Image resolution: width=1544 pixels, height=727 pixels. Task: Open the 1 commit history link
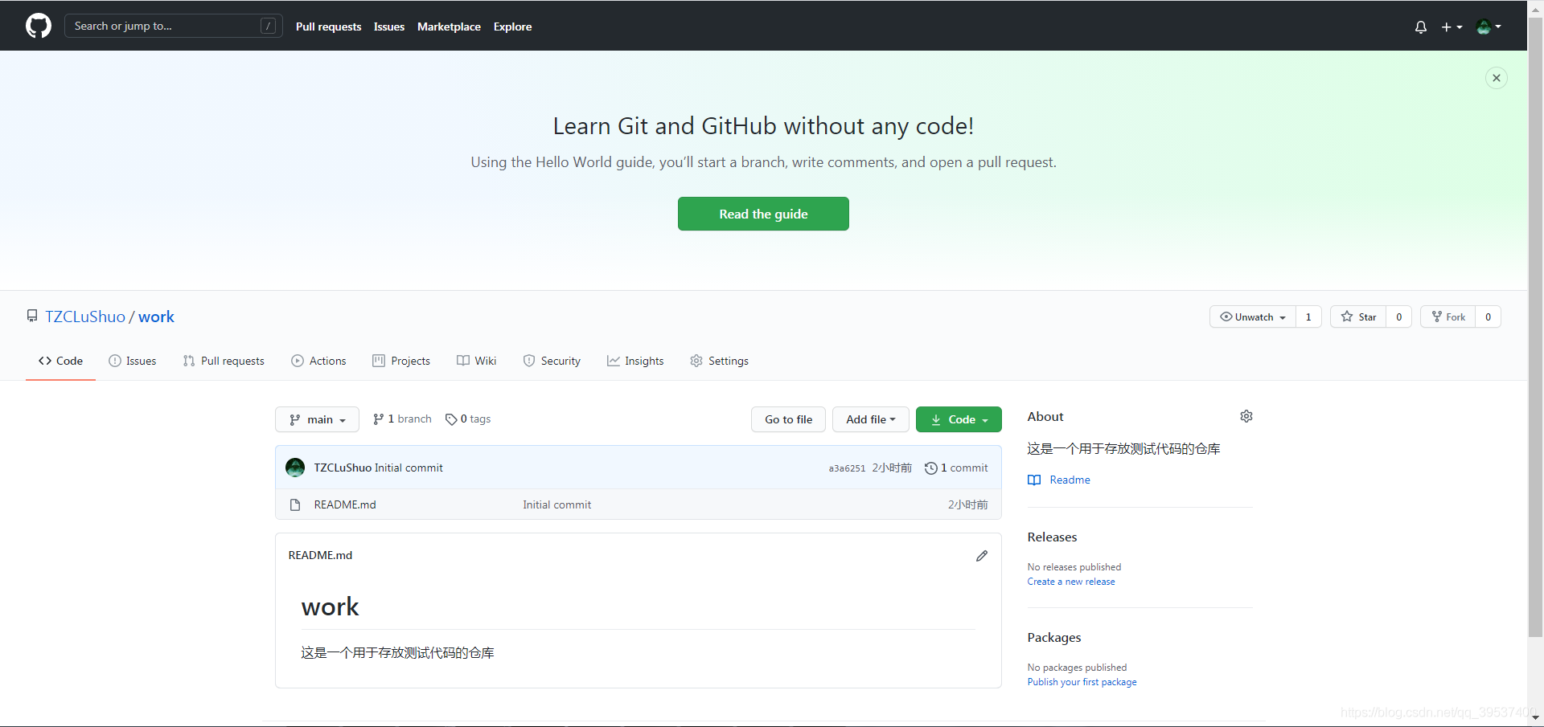click(956, 468)
